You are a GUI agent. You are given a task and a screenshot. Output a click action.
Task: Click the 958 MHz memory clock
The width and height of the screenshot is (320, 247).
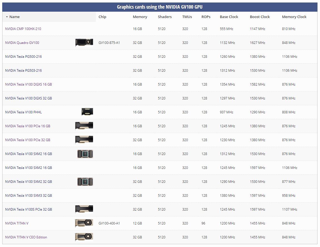289,195
